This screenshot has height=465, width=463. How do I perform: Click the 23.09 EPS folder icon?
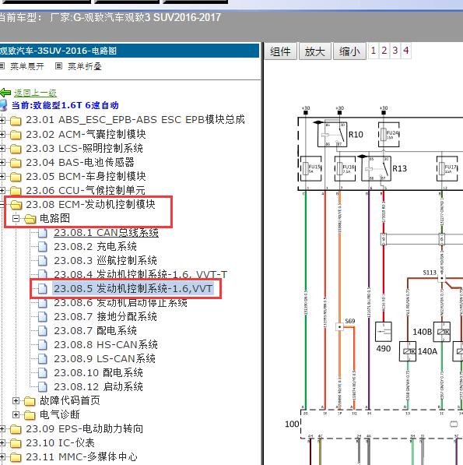16,429
